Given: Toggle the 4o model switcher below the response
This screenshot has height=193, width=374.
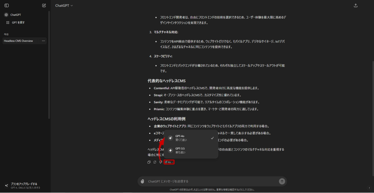Looking at the screenshot, I should pyautogui.click(x=169, y=162).
